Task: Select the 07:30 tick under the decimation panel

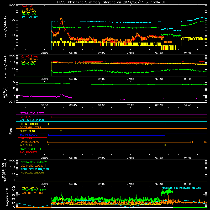Action: tap(159, 184)
